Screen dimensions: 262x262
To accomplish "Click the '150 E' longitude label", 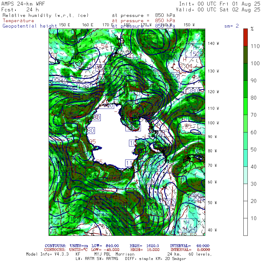I will coord(65,25).
